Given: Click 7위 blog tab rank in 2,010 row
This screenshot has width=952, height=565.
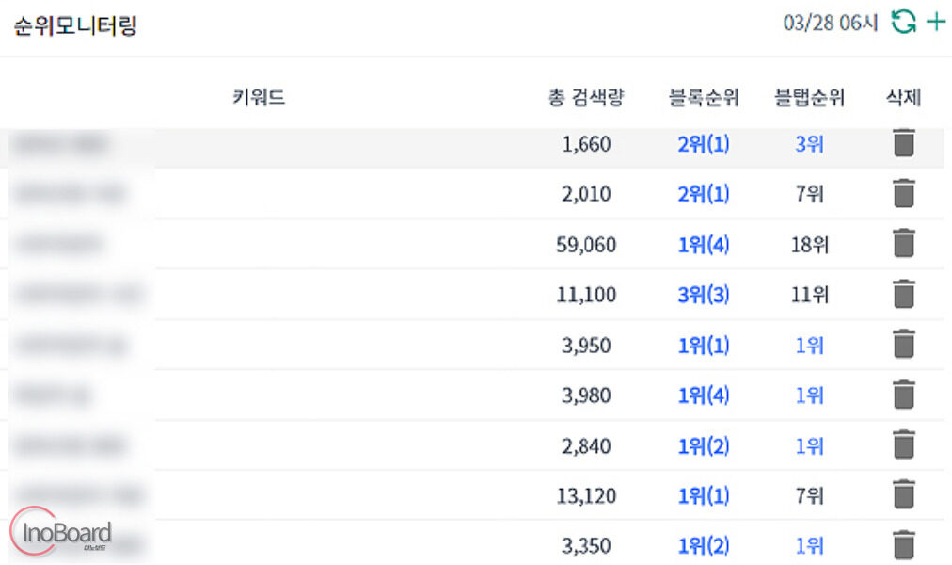Looking at the screenshot, I should tap(809, 194).
